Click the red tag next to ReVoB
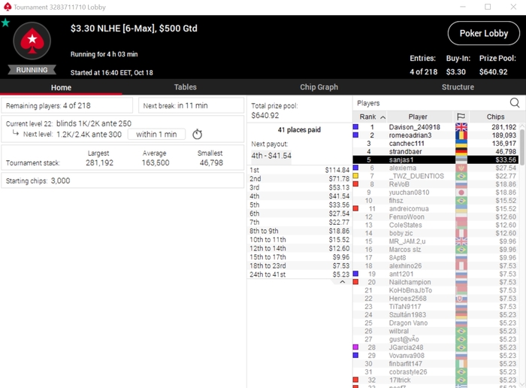This screenshot has width=526, height=388. tap(355, 184)
